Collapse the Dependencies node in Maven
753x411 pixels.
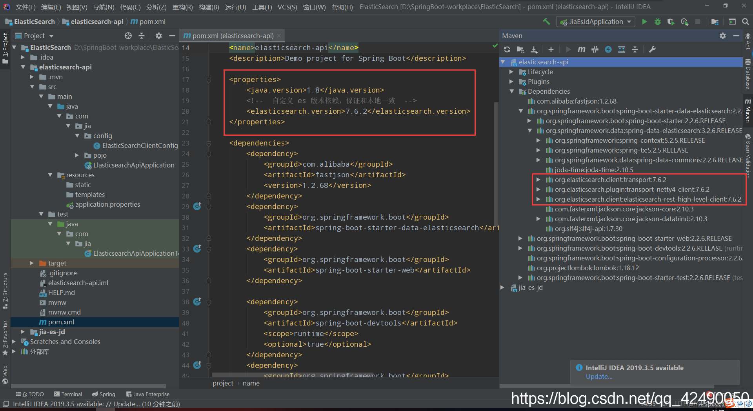[x=511, y=91]
